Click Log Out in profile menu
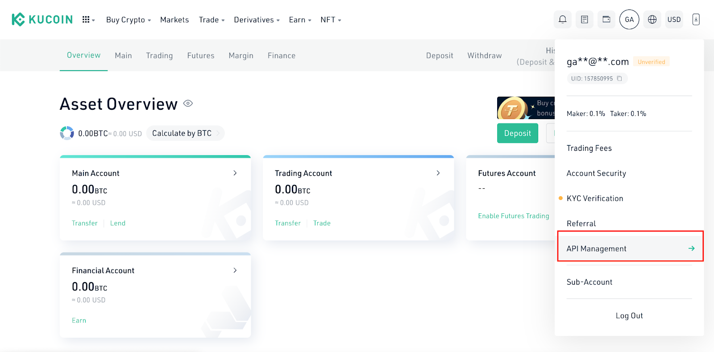 [x=629, y=316]
